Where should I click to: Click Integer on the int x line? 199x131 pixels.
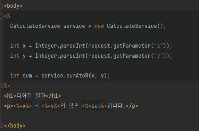click(46, 46)
